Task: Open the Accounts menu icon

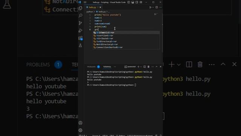Action: coord(80,123)
